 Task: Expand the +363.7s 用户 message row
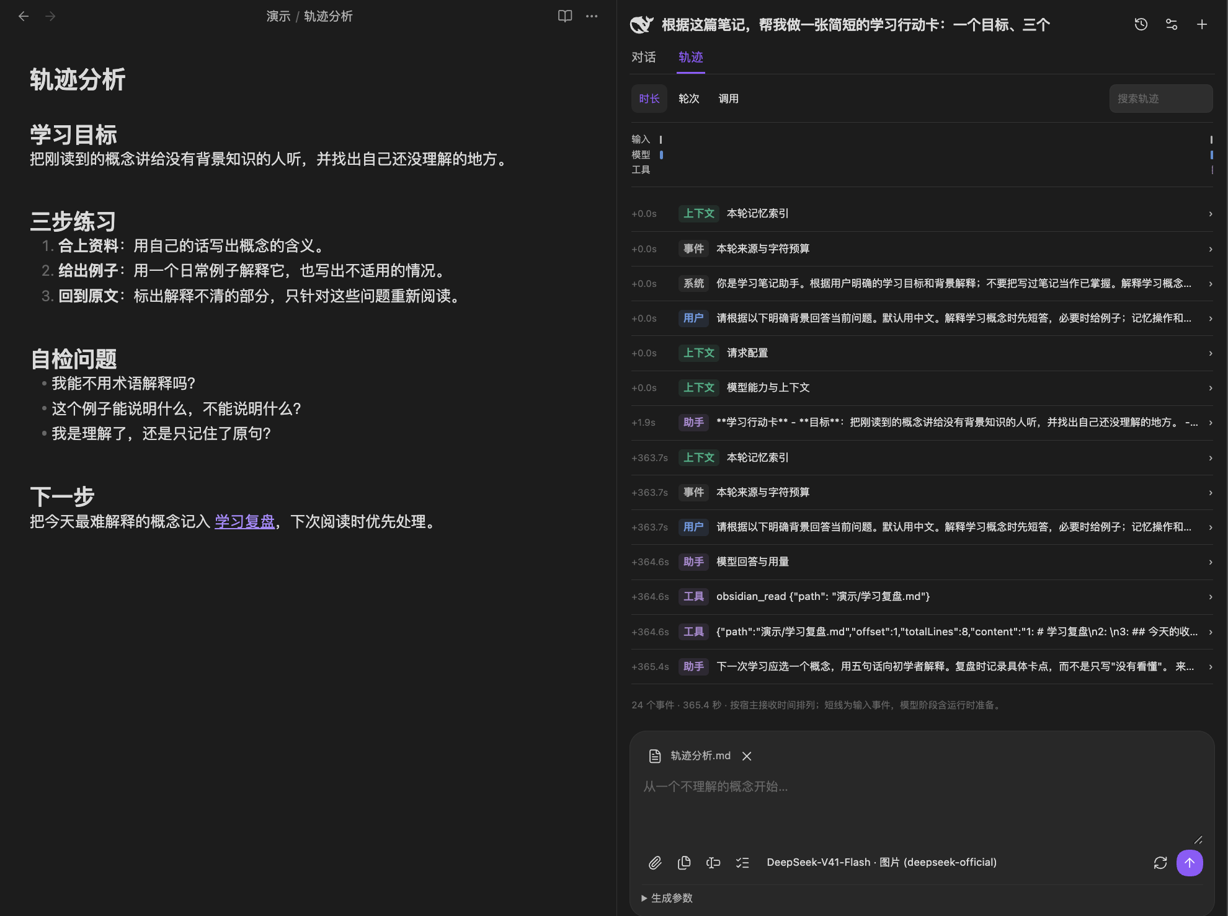coord(922,527)
